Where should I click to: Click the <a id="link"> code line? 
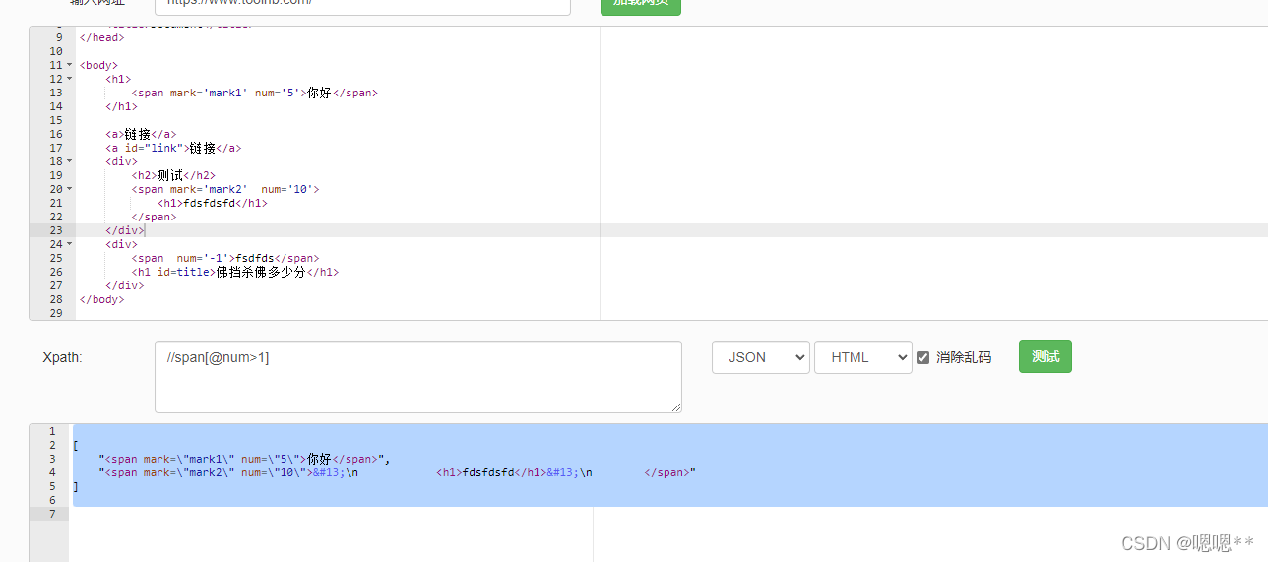173,148
